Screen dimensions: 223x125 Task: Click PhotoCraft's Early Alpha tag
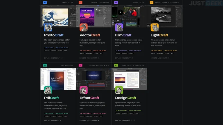coord(49,48)
